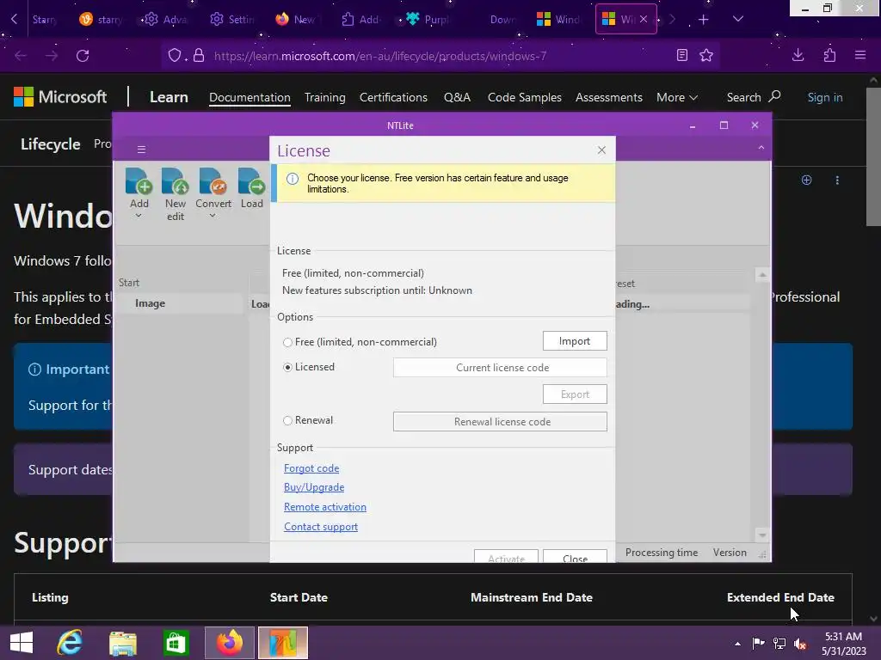881x660 pixels.
Task: Launch Internet Explorer from the taskbar
Action: [70, 643]
